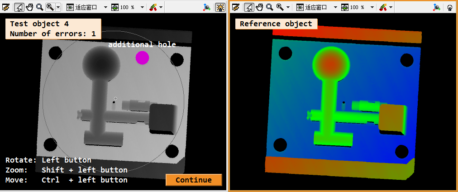Click the dark square block on the gray test object
Viewport: 458px width, 192px height.
163,119
